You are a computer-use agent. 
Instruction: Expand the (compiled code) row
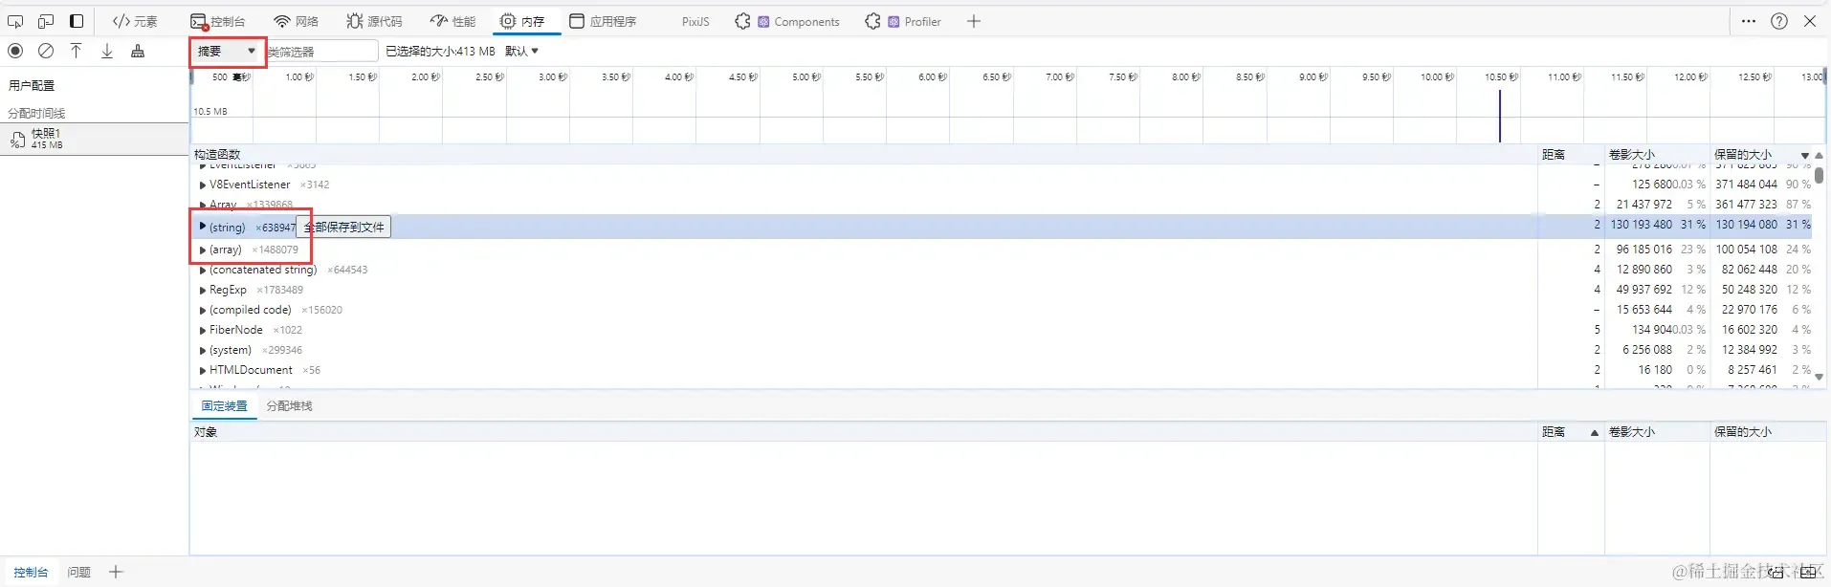point(202,311)
